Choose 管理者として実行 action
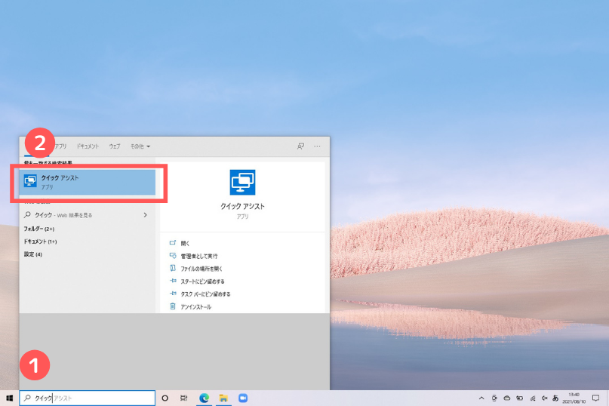 [x=199, y=256]
